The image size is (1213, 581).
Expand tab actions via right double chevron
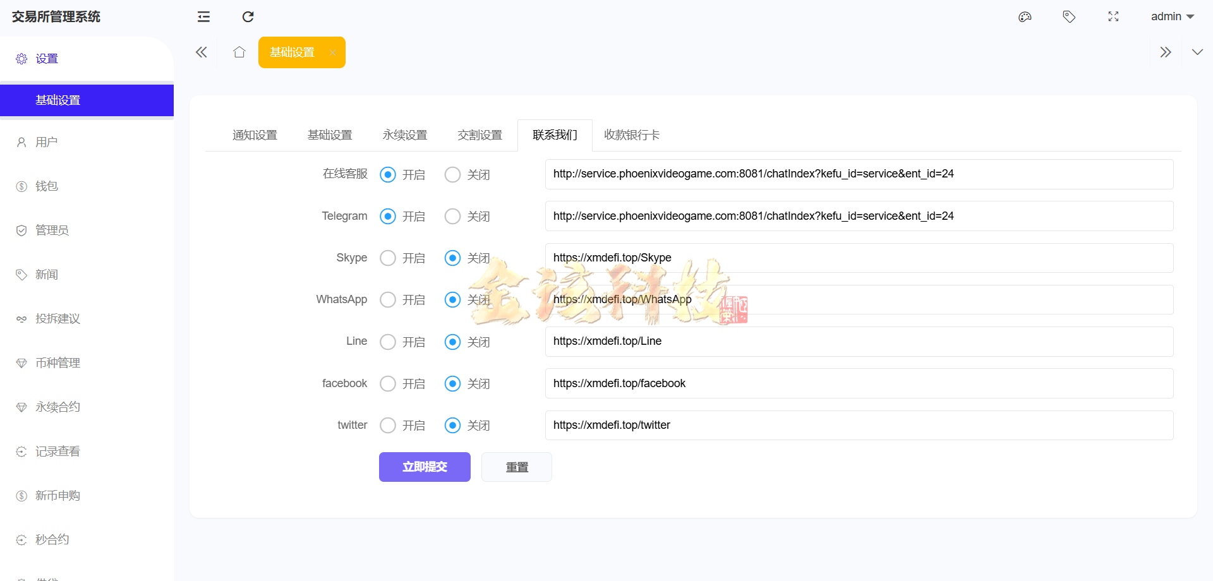[1166, 52]
